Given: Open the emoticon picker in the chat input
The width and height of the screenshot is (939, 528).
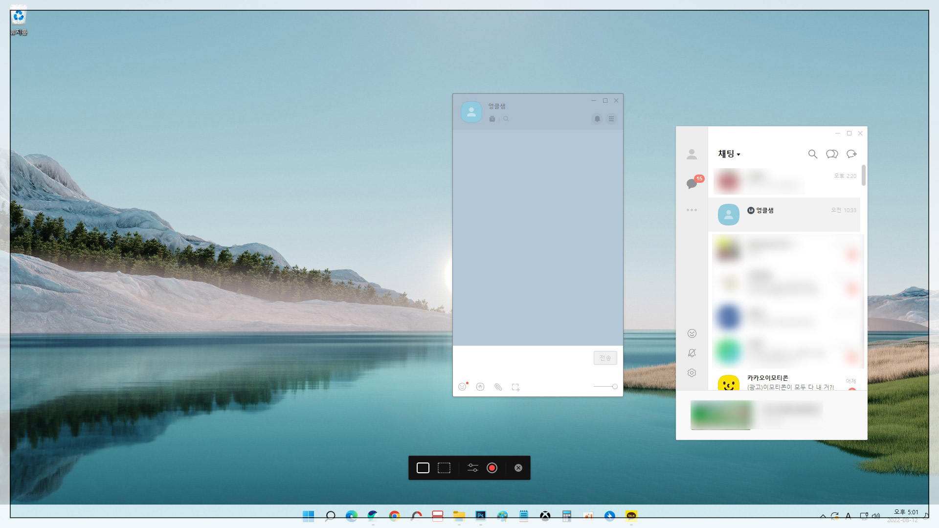Looking at the screenshot, I should (x=462, y=387).
